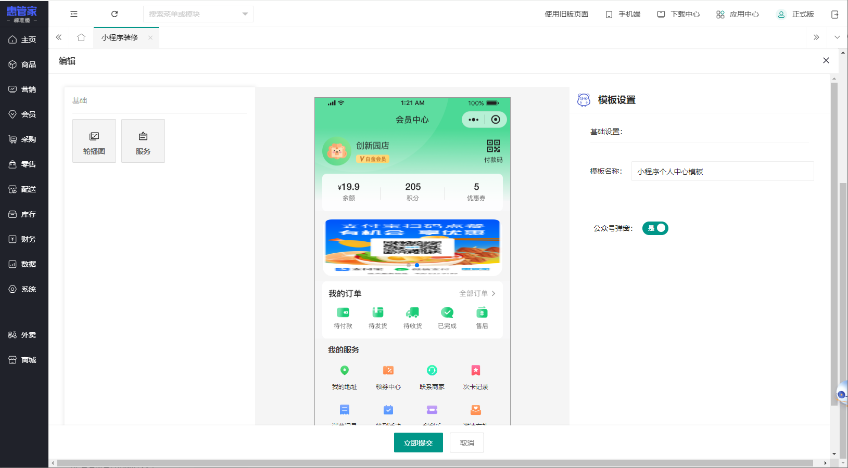Toggle the 公众号弹窗 switch
This screenshot has width=848, height=468.
click(655, 228)
